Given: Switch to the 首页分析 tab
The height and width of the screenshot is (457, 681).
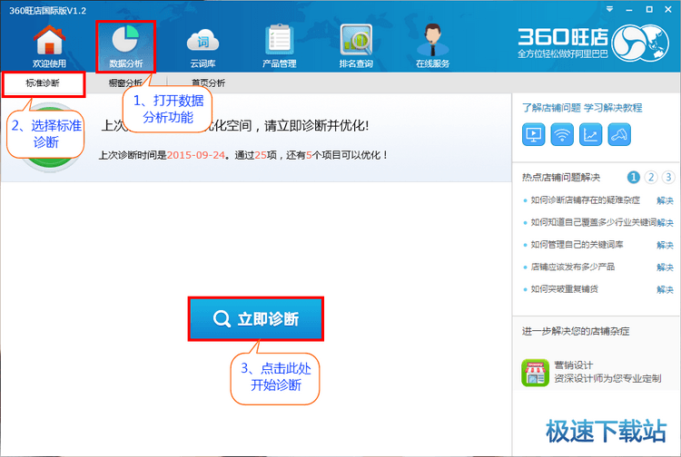Looking at the screenshot, I should pos(209,83).
